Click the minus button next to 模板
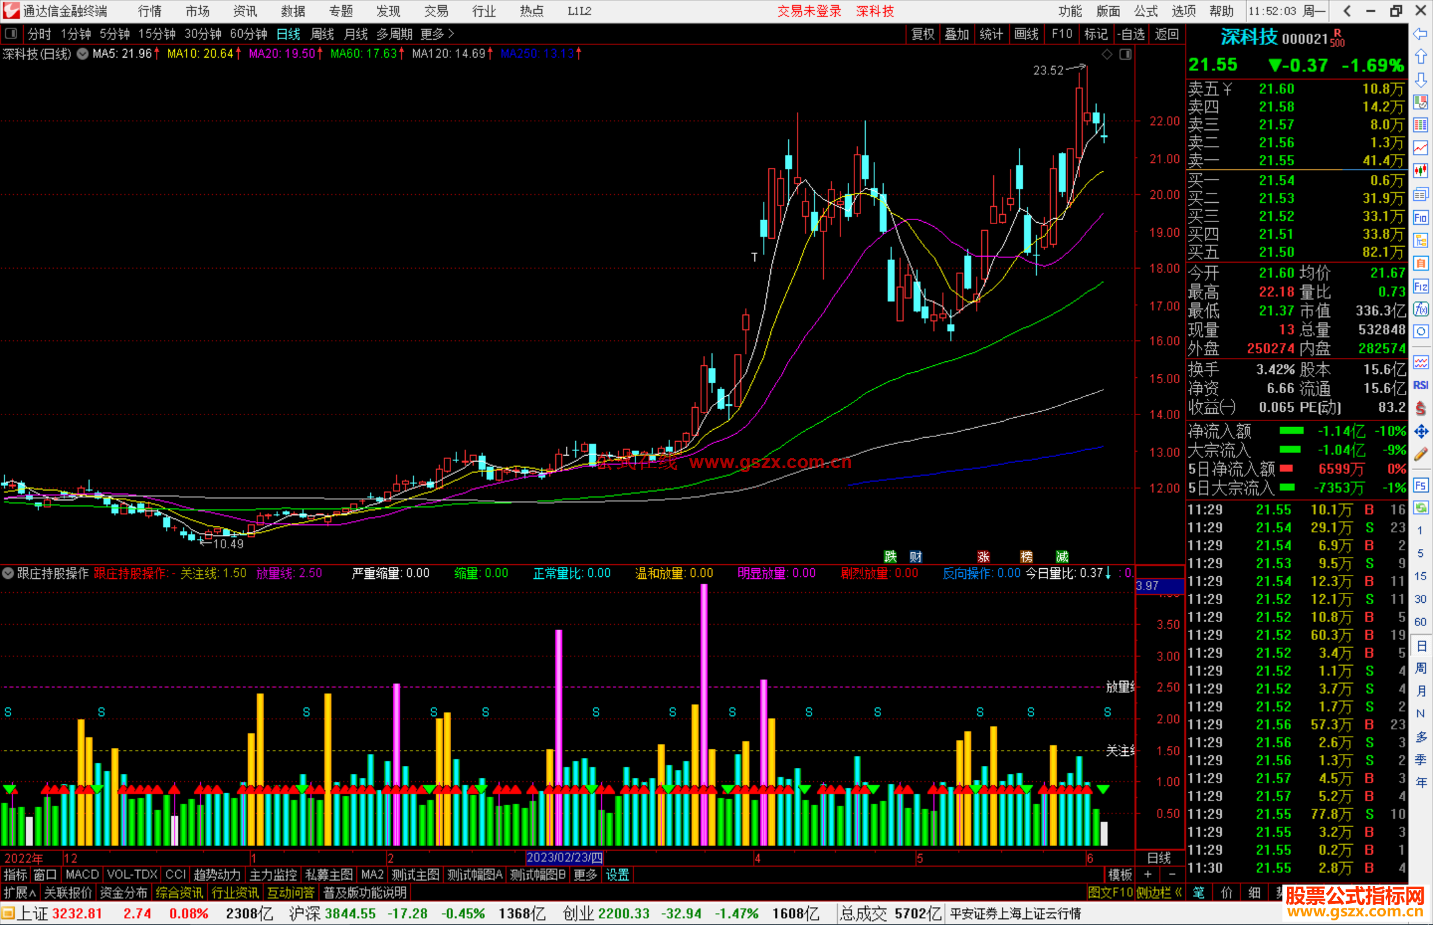1433x925 pixels. (1172, 875)
